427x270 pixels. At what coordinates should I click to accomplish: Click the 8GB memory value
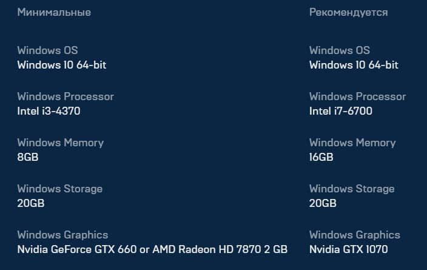tap(28, 157)
